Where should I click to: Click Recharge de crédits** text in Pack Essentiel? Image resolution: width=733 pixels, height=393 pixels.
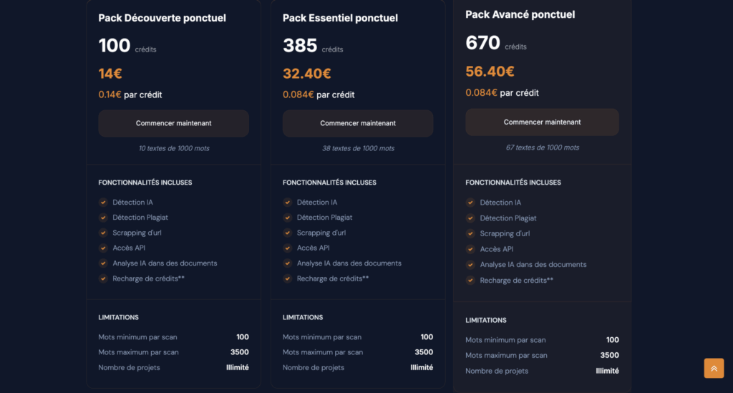pos(333,278)
